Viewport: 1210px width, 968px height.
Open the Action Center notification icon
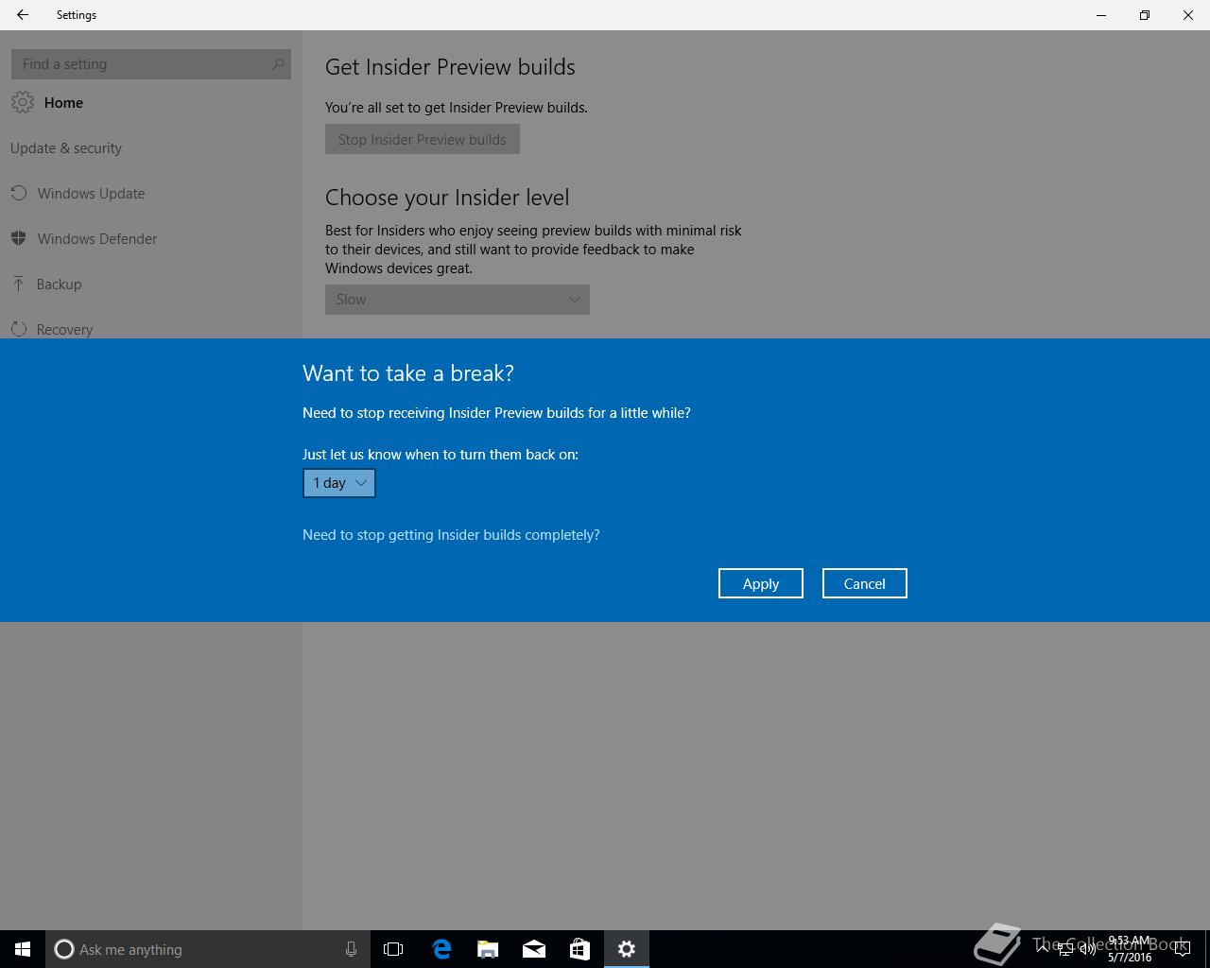click(1182, 950)
